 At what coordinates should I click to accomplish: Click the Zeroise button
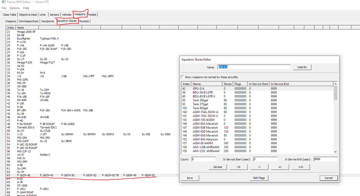pos(218,167)
